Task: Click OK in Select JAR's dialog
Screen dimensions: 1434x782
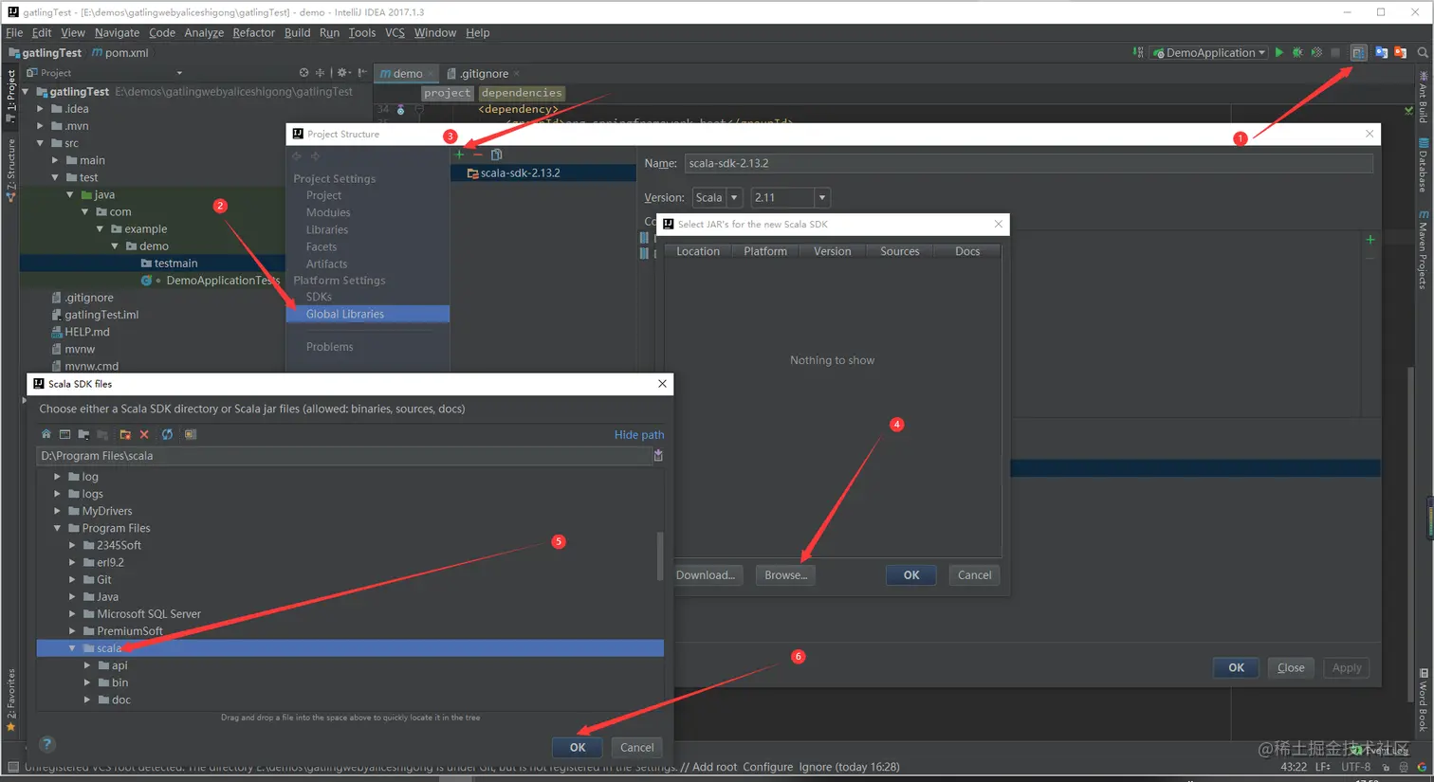Action: [911, 574]
